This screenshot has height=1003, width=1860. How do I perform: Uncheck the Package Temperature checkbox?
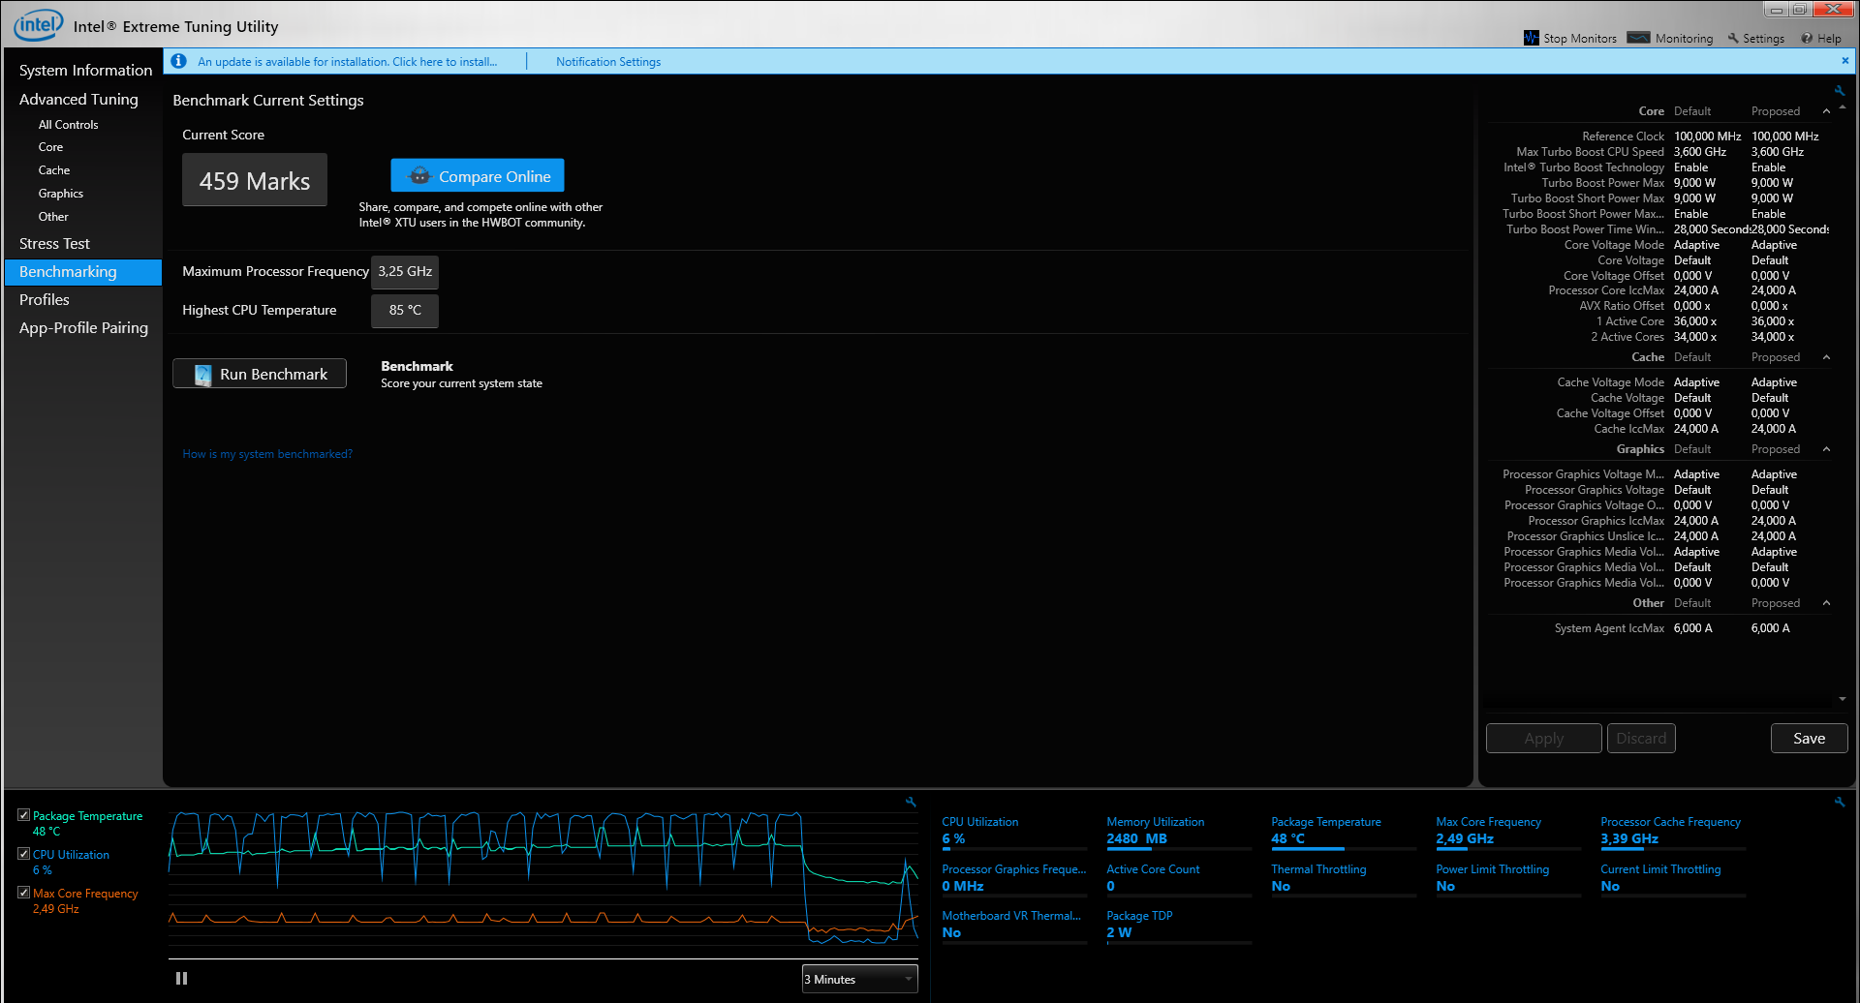point(23,815)
